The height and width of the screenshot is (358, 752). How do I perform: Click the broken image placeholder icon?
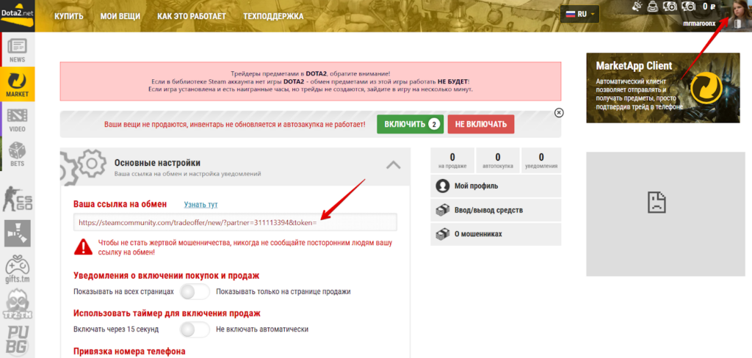(x=656, y=202)
